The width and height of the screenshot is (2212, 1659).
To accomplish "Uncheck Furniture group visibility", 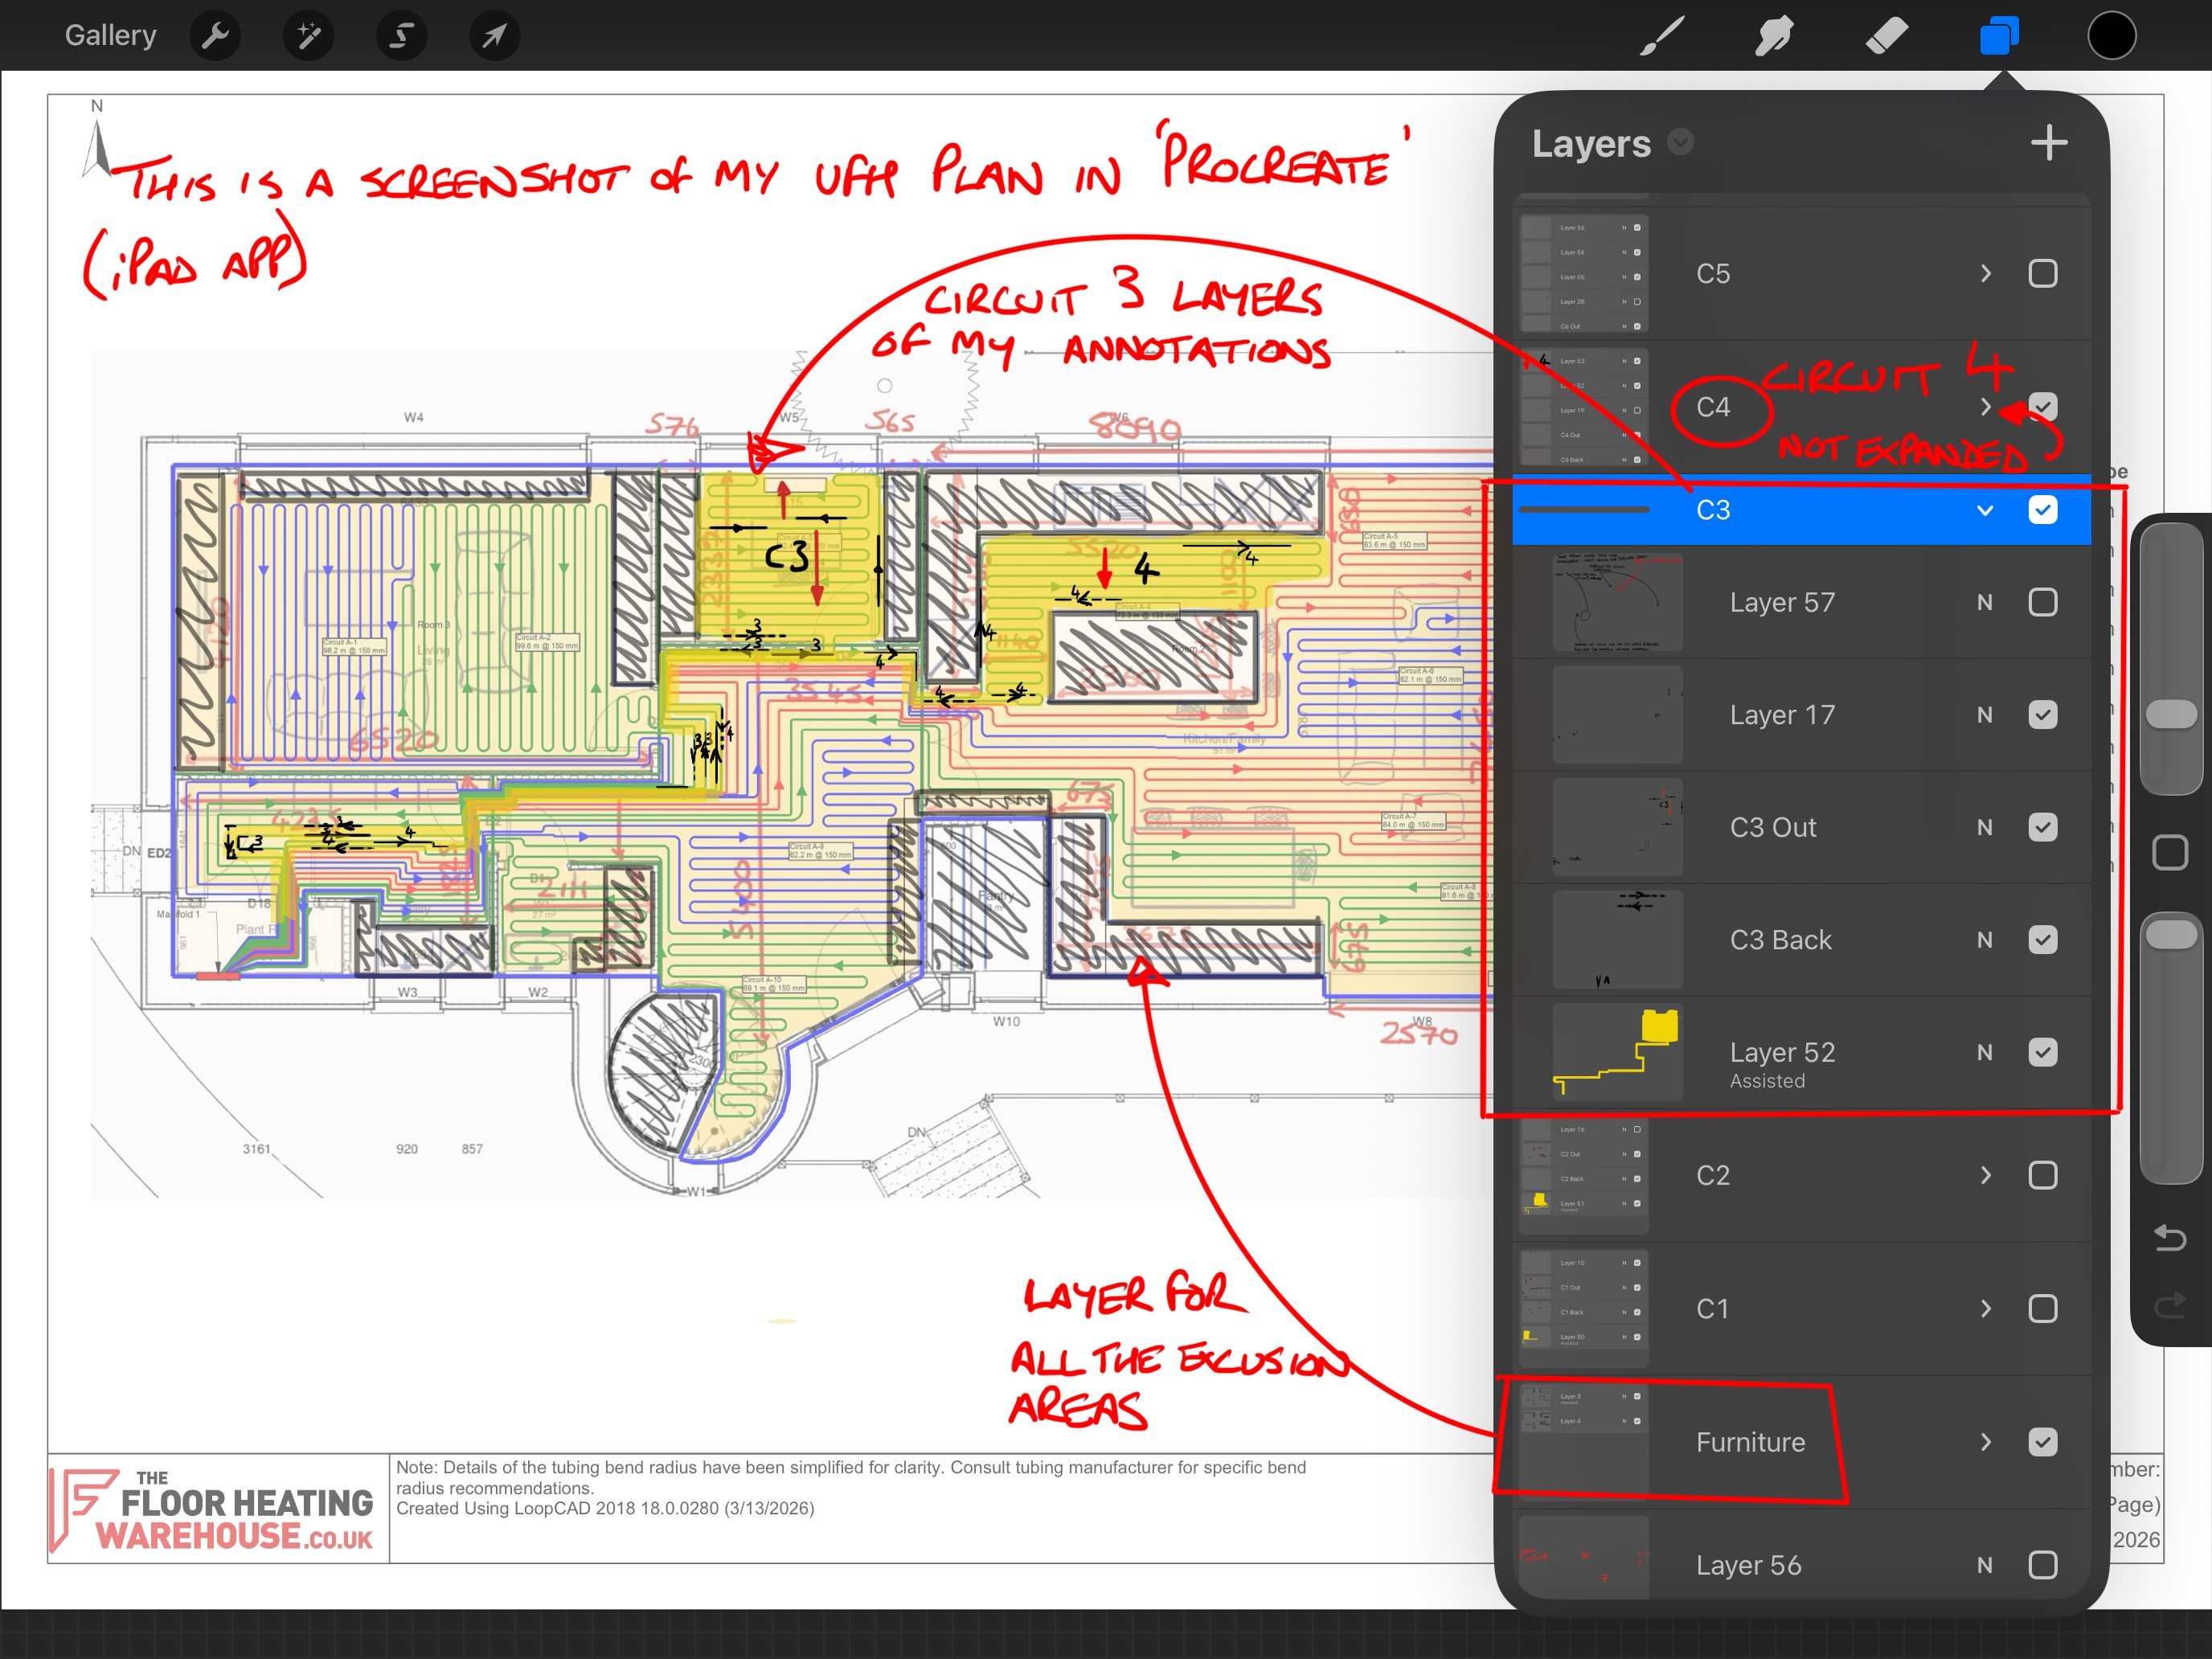I will coord(2042,1442).
